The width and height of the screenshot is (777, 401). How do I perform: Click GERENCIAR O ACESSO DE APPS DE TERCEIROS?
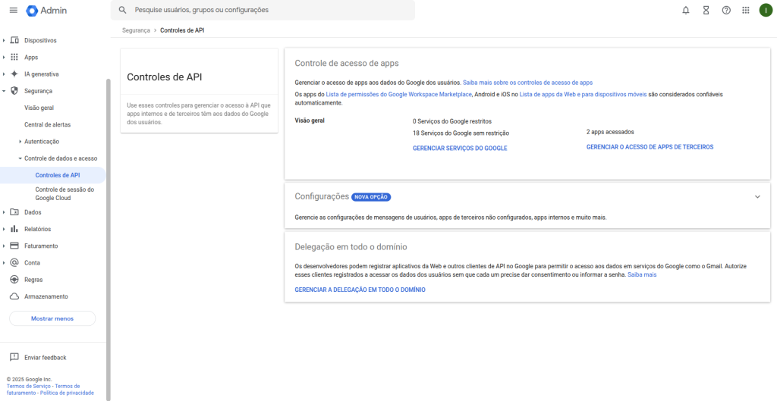[x=650, y=147]
